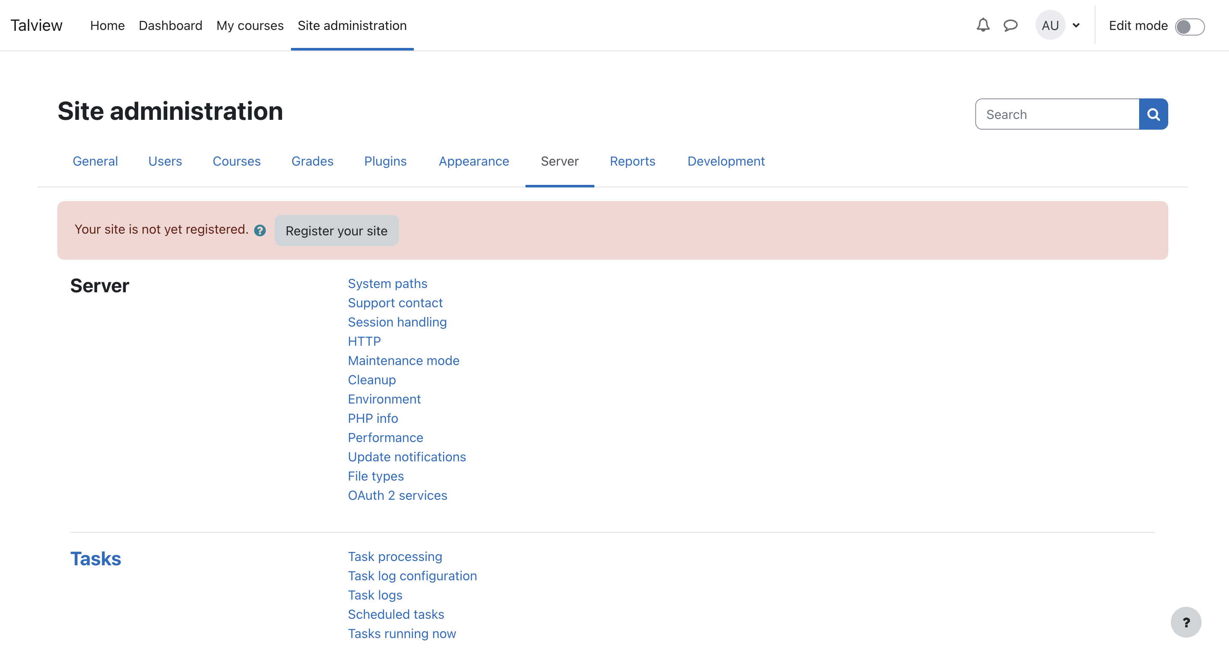The image size is (1229, 665).
Task: Open the Maintenance mode link
Action: 403,361
